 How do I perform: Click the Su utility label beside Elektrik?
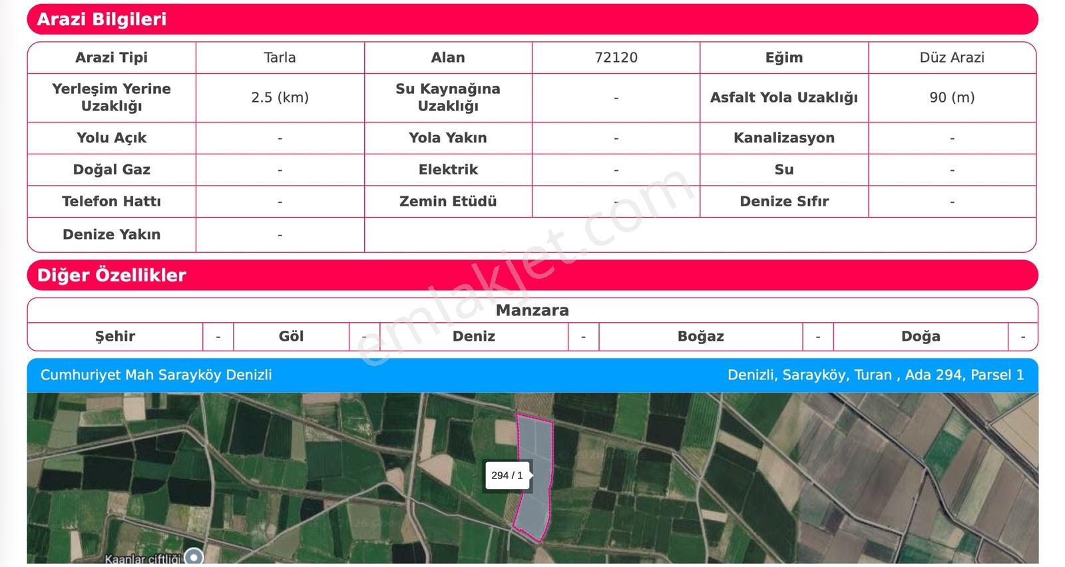tap(784, 170)
